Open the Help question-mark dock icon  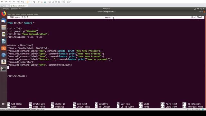(x=4, y=55)
